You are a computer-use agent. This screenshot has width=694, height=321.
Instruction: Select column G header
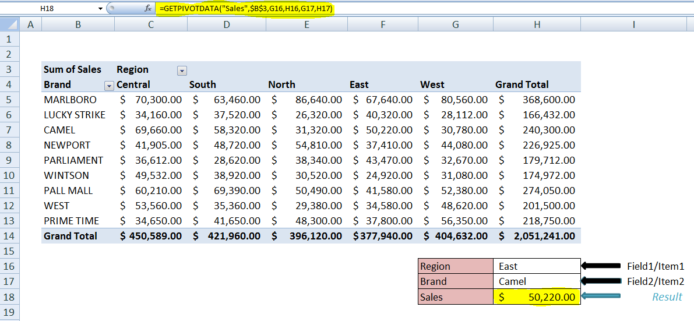[x=456, y=25]
